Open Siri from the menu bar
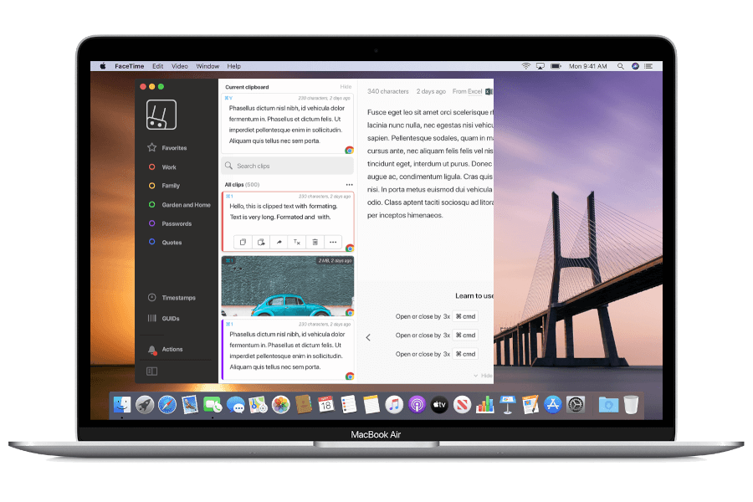Viewport: 753px width, 502px height. pyautogui.click(x=635, y=66)
